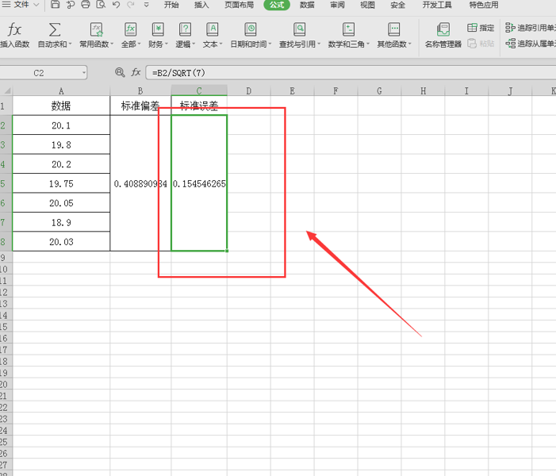The width and height of the screenshot is (556, 476).
Task: Click the formula bar showing =B2/SQRT(7)
Action: pyautogui.click(x=351, y=73)
